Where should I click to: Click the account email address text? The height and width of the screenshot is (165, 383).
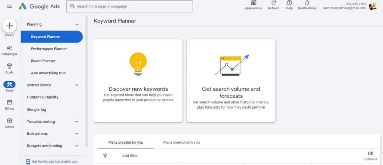click(x=344, y=8)
